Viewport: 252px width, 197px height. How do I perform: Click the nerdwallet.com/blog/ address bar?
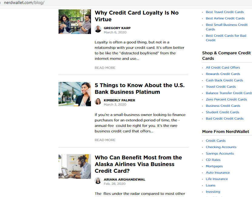click(24, 3)
